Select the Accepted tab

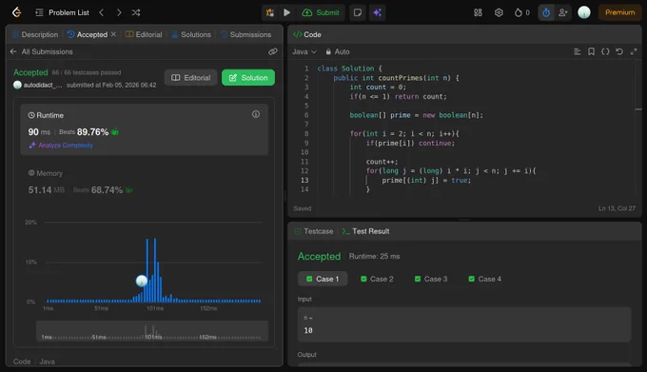[x=88, y=34]
